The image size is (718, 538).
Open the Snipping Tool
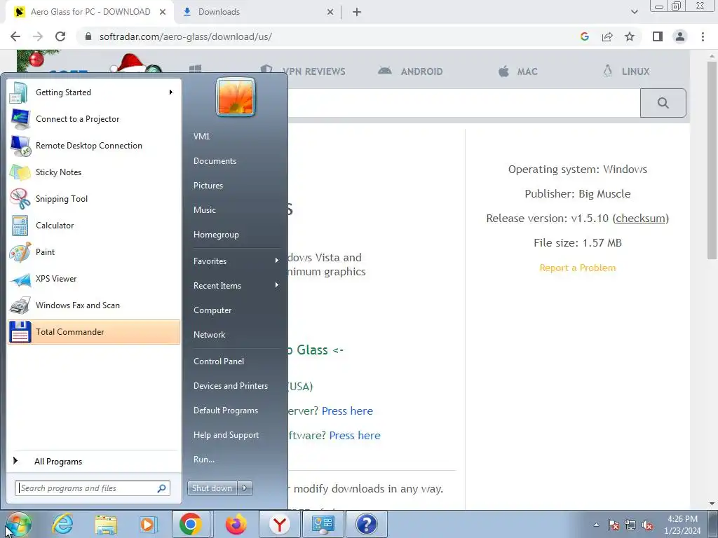93,198
